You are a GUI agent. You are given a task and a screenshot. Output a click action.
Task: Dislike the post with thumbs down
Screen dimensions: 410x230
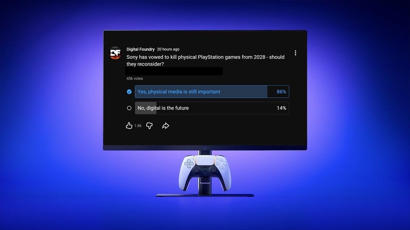coord(149,126)
